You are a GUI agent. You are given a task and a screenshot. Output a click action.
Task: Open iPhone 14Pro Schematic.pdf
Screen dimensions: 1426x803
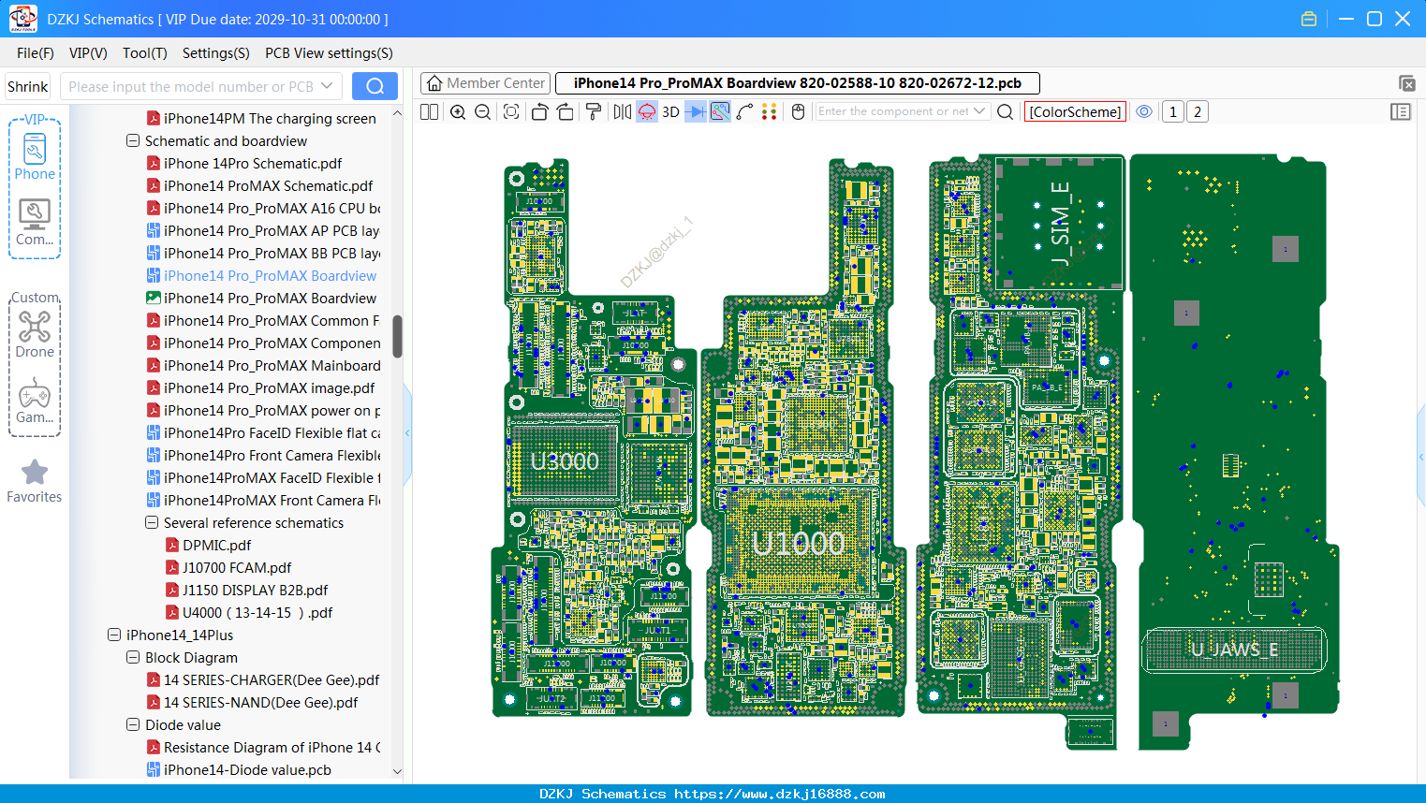coord(253,164)
